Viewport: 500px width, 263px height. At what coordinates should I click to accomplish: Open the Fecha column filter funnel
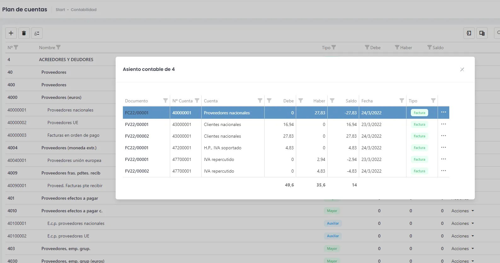point(402,100)
